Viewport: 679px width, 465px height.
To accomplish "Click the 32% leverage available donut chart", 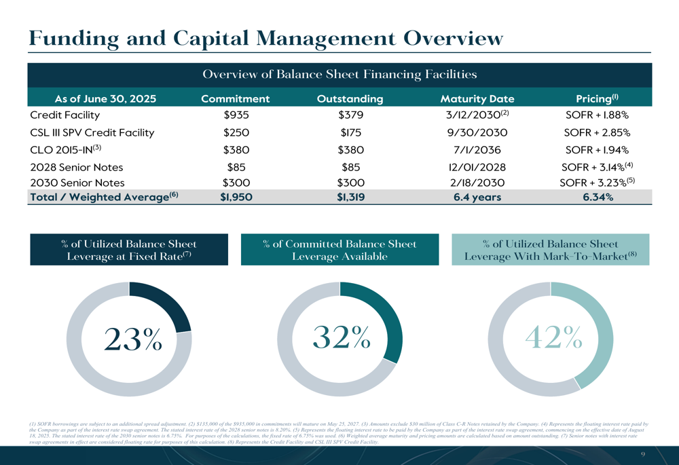I will [340, 339].
